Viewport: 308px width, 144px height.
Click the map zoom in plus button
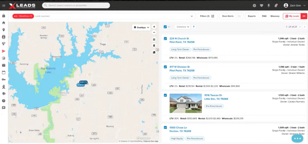[154, 27]
